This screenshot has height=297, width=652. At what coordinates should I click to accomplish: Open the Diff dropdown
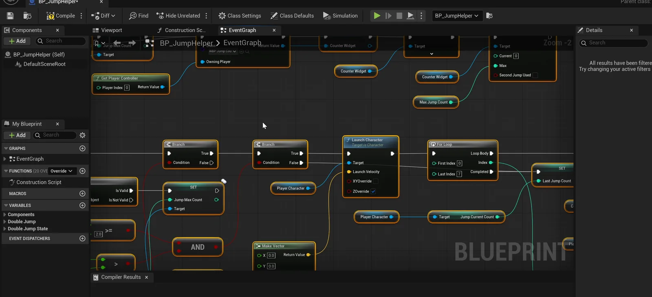pyautogui.click(x=103, y=16)
